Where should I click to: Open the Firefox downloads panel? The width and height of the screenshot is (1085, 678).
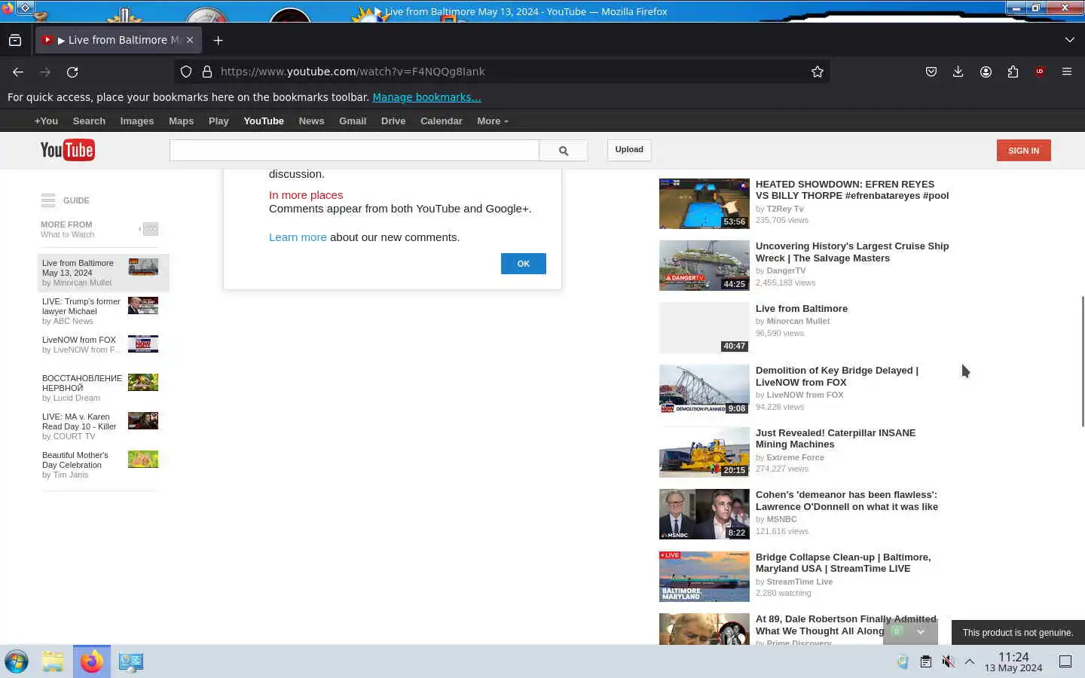(x=958, y=72)
